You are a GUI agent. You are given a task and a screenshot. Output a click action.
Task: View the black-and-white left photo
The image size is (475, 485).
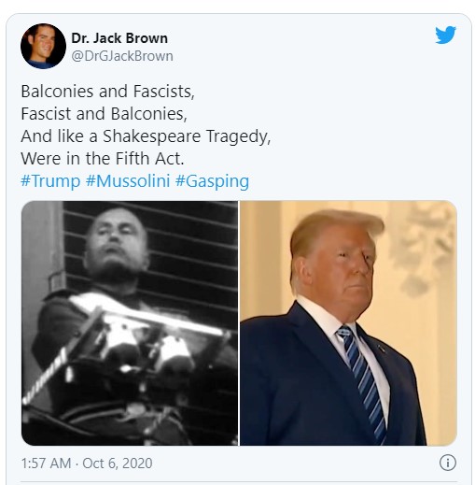click(130, 323)
